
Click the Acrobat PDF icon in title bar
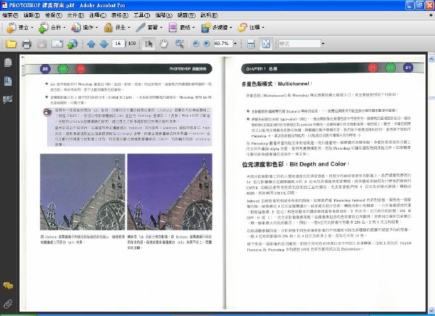[x=4, y=5]
